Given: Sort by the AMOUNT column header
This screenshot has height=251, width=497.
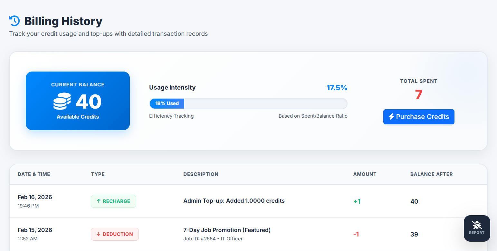Looking at the screenshot, I should (365, 174).
